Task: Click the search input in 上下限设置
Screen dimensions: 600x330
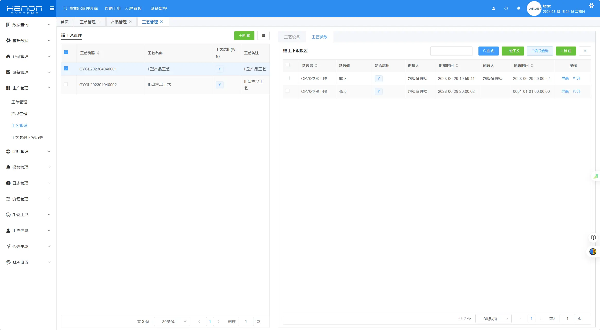Action: tap(451, 51)
